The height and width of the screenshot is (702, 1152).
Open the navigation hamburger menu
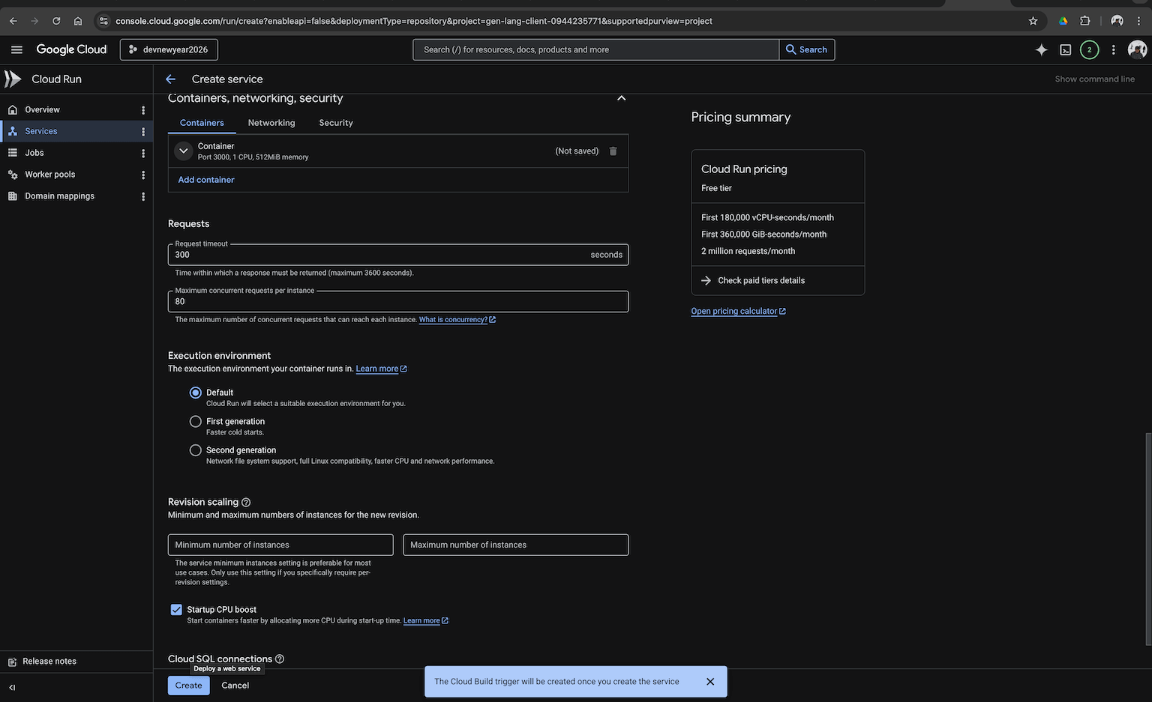tap(16, 49)
